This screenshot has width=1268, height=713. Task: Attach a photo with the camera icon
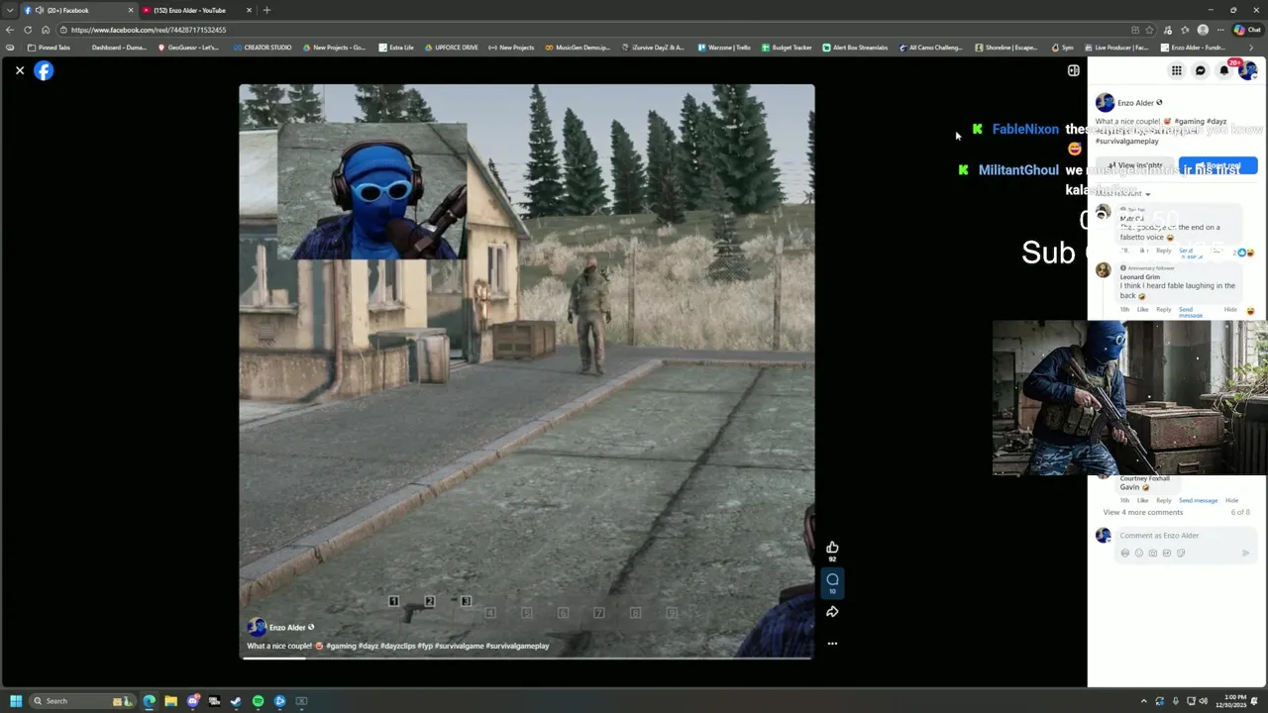tap(1152, 554)
